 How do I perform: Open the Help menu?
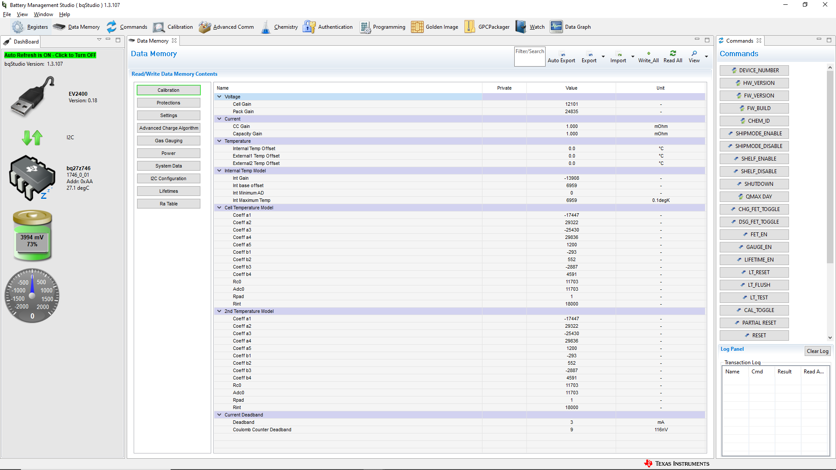(64, 14)
